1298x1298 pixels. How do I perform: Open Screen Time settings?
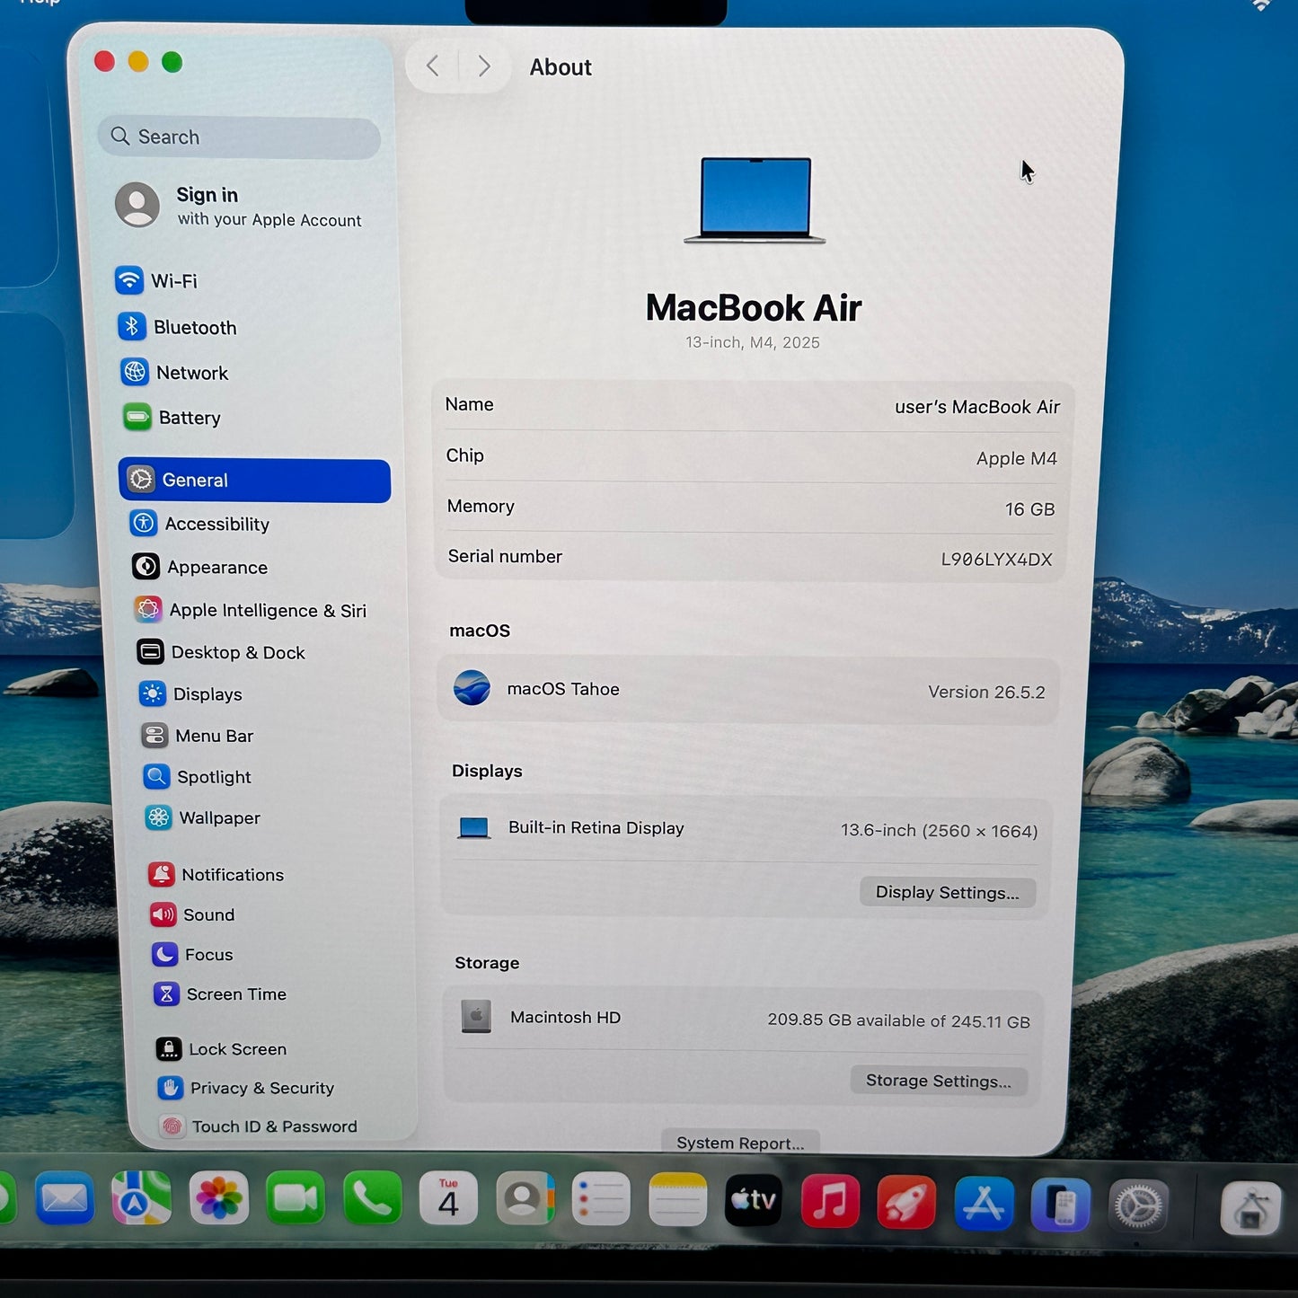pyautogui.click(x=221, y=994)
